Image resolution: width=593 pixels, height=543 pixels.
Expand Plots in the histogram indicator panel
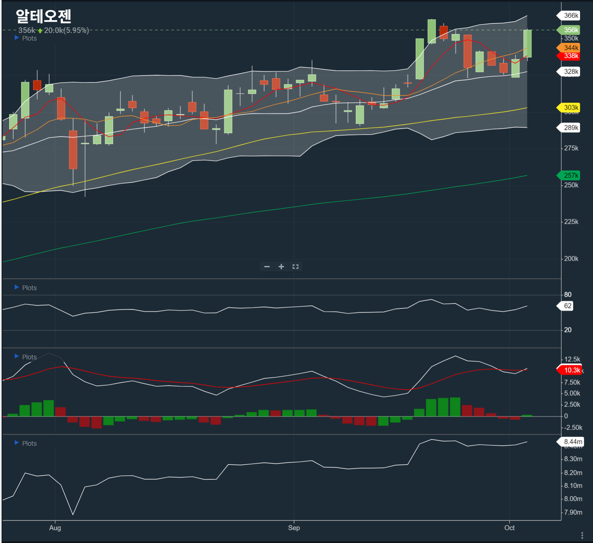[x=26, y=357]
